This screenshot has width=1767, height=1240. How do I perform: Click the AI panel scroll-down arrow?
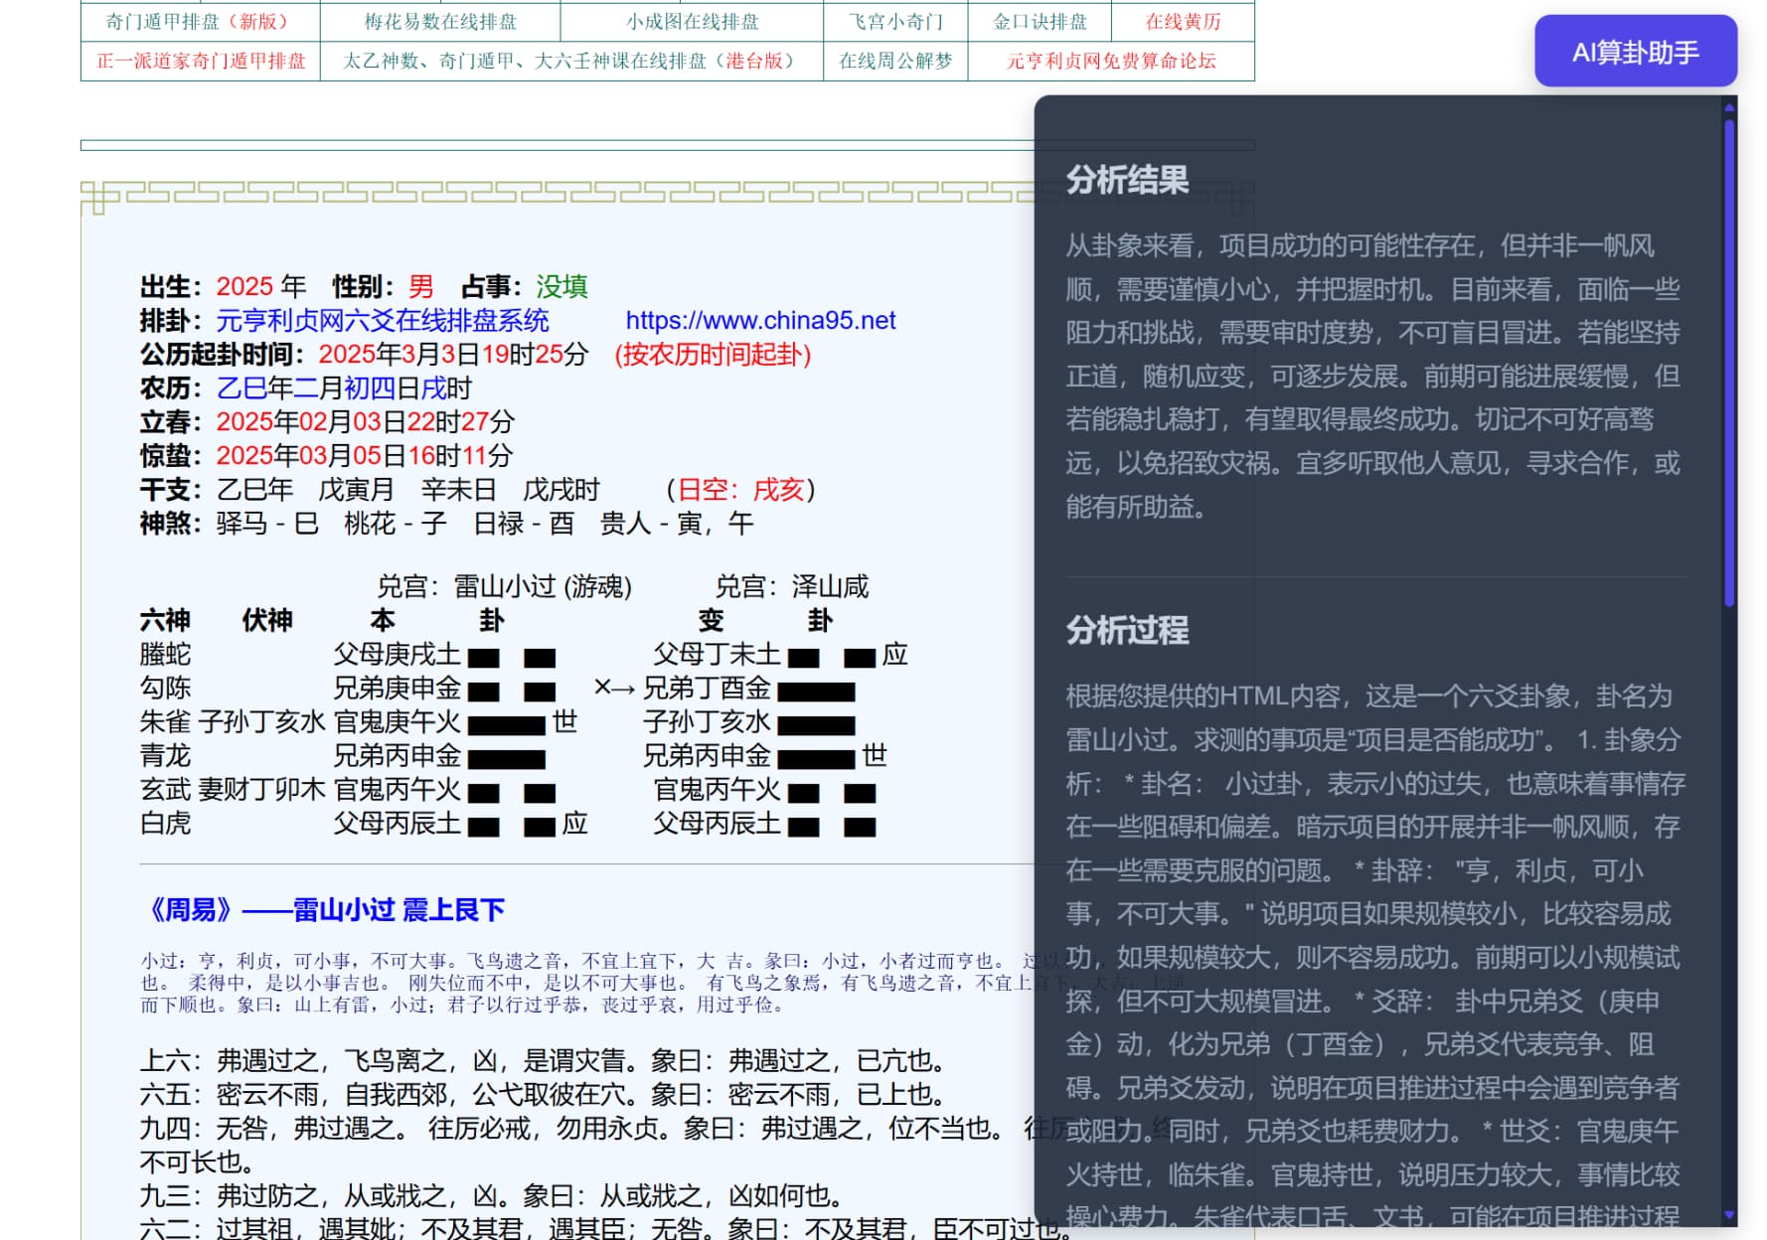[1730, 1215]
